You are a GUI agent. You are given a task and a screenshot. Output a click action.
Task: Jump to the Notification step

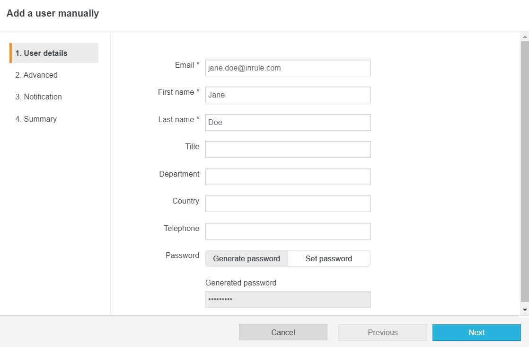38,97
